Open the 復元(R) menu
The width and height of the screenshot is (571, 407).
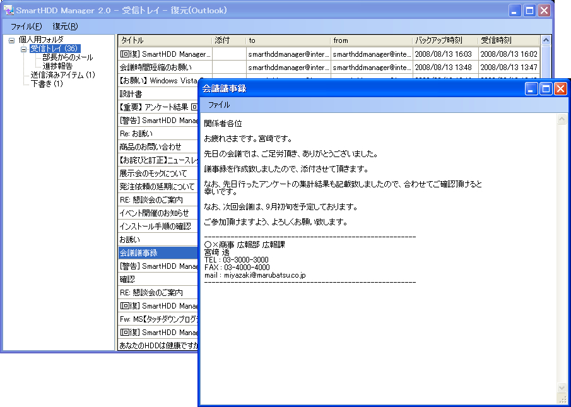coord(65,27)
